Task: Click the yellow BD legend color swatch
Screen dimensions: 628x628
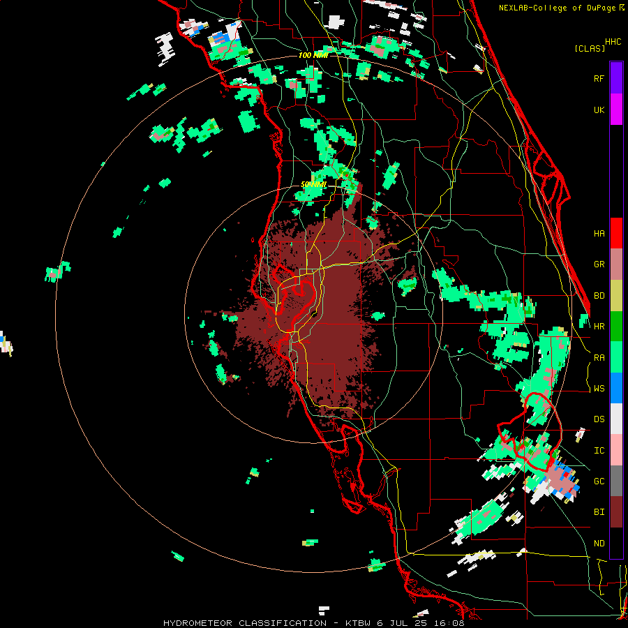Action: pyautogui.click(x=616, y=295)
